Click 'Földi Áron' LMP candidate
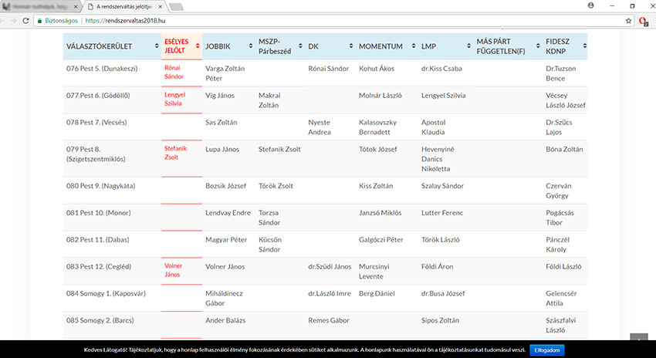This screenshot has width=656, height=358. [437, 266]
